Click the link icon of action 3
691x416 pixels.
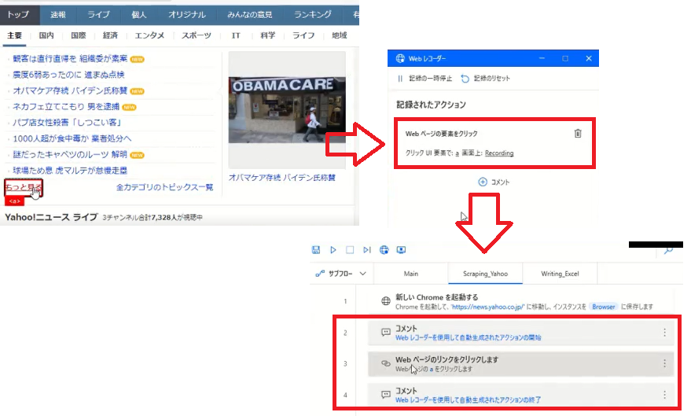tap(386, 363)
